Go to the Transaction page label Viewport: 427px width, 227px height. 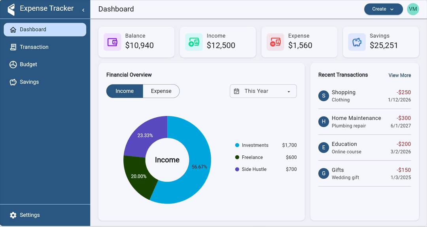pos(34,47)
